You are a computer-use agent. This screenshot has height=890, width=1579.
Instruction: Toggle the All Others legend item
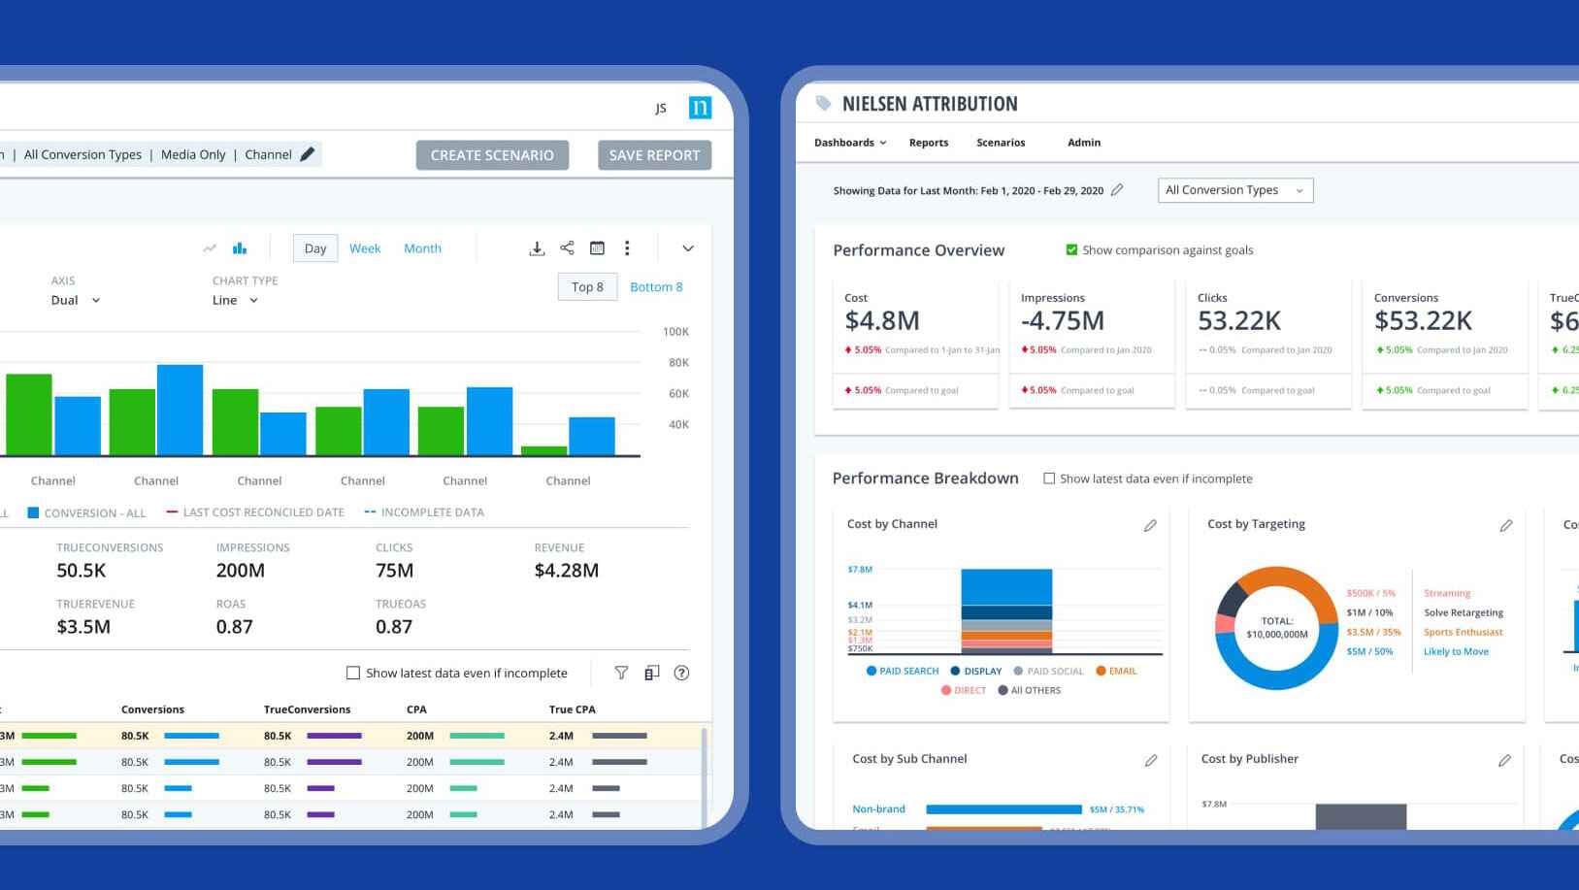(1029, 690)
